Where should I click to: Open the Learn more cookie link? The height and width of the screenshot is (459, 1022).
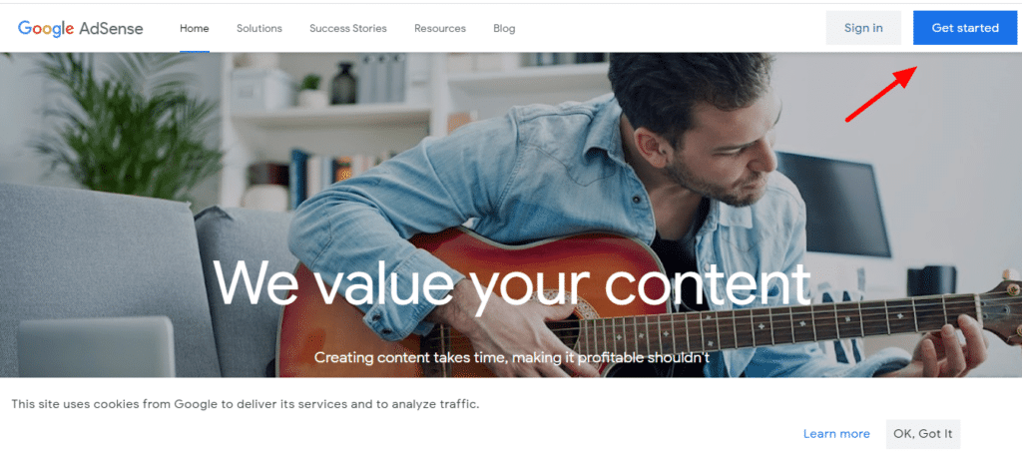pyautogui.click(x=836, y=434)
